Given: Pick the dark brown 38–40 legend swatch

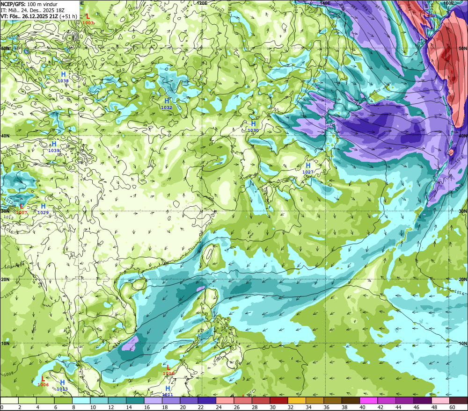Looking at the screenshot, I should tap(351, 400).
